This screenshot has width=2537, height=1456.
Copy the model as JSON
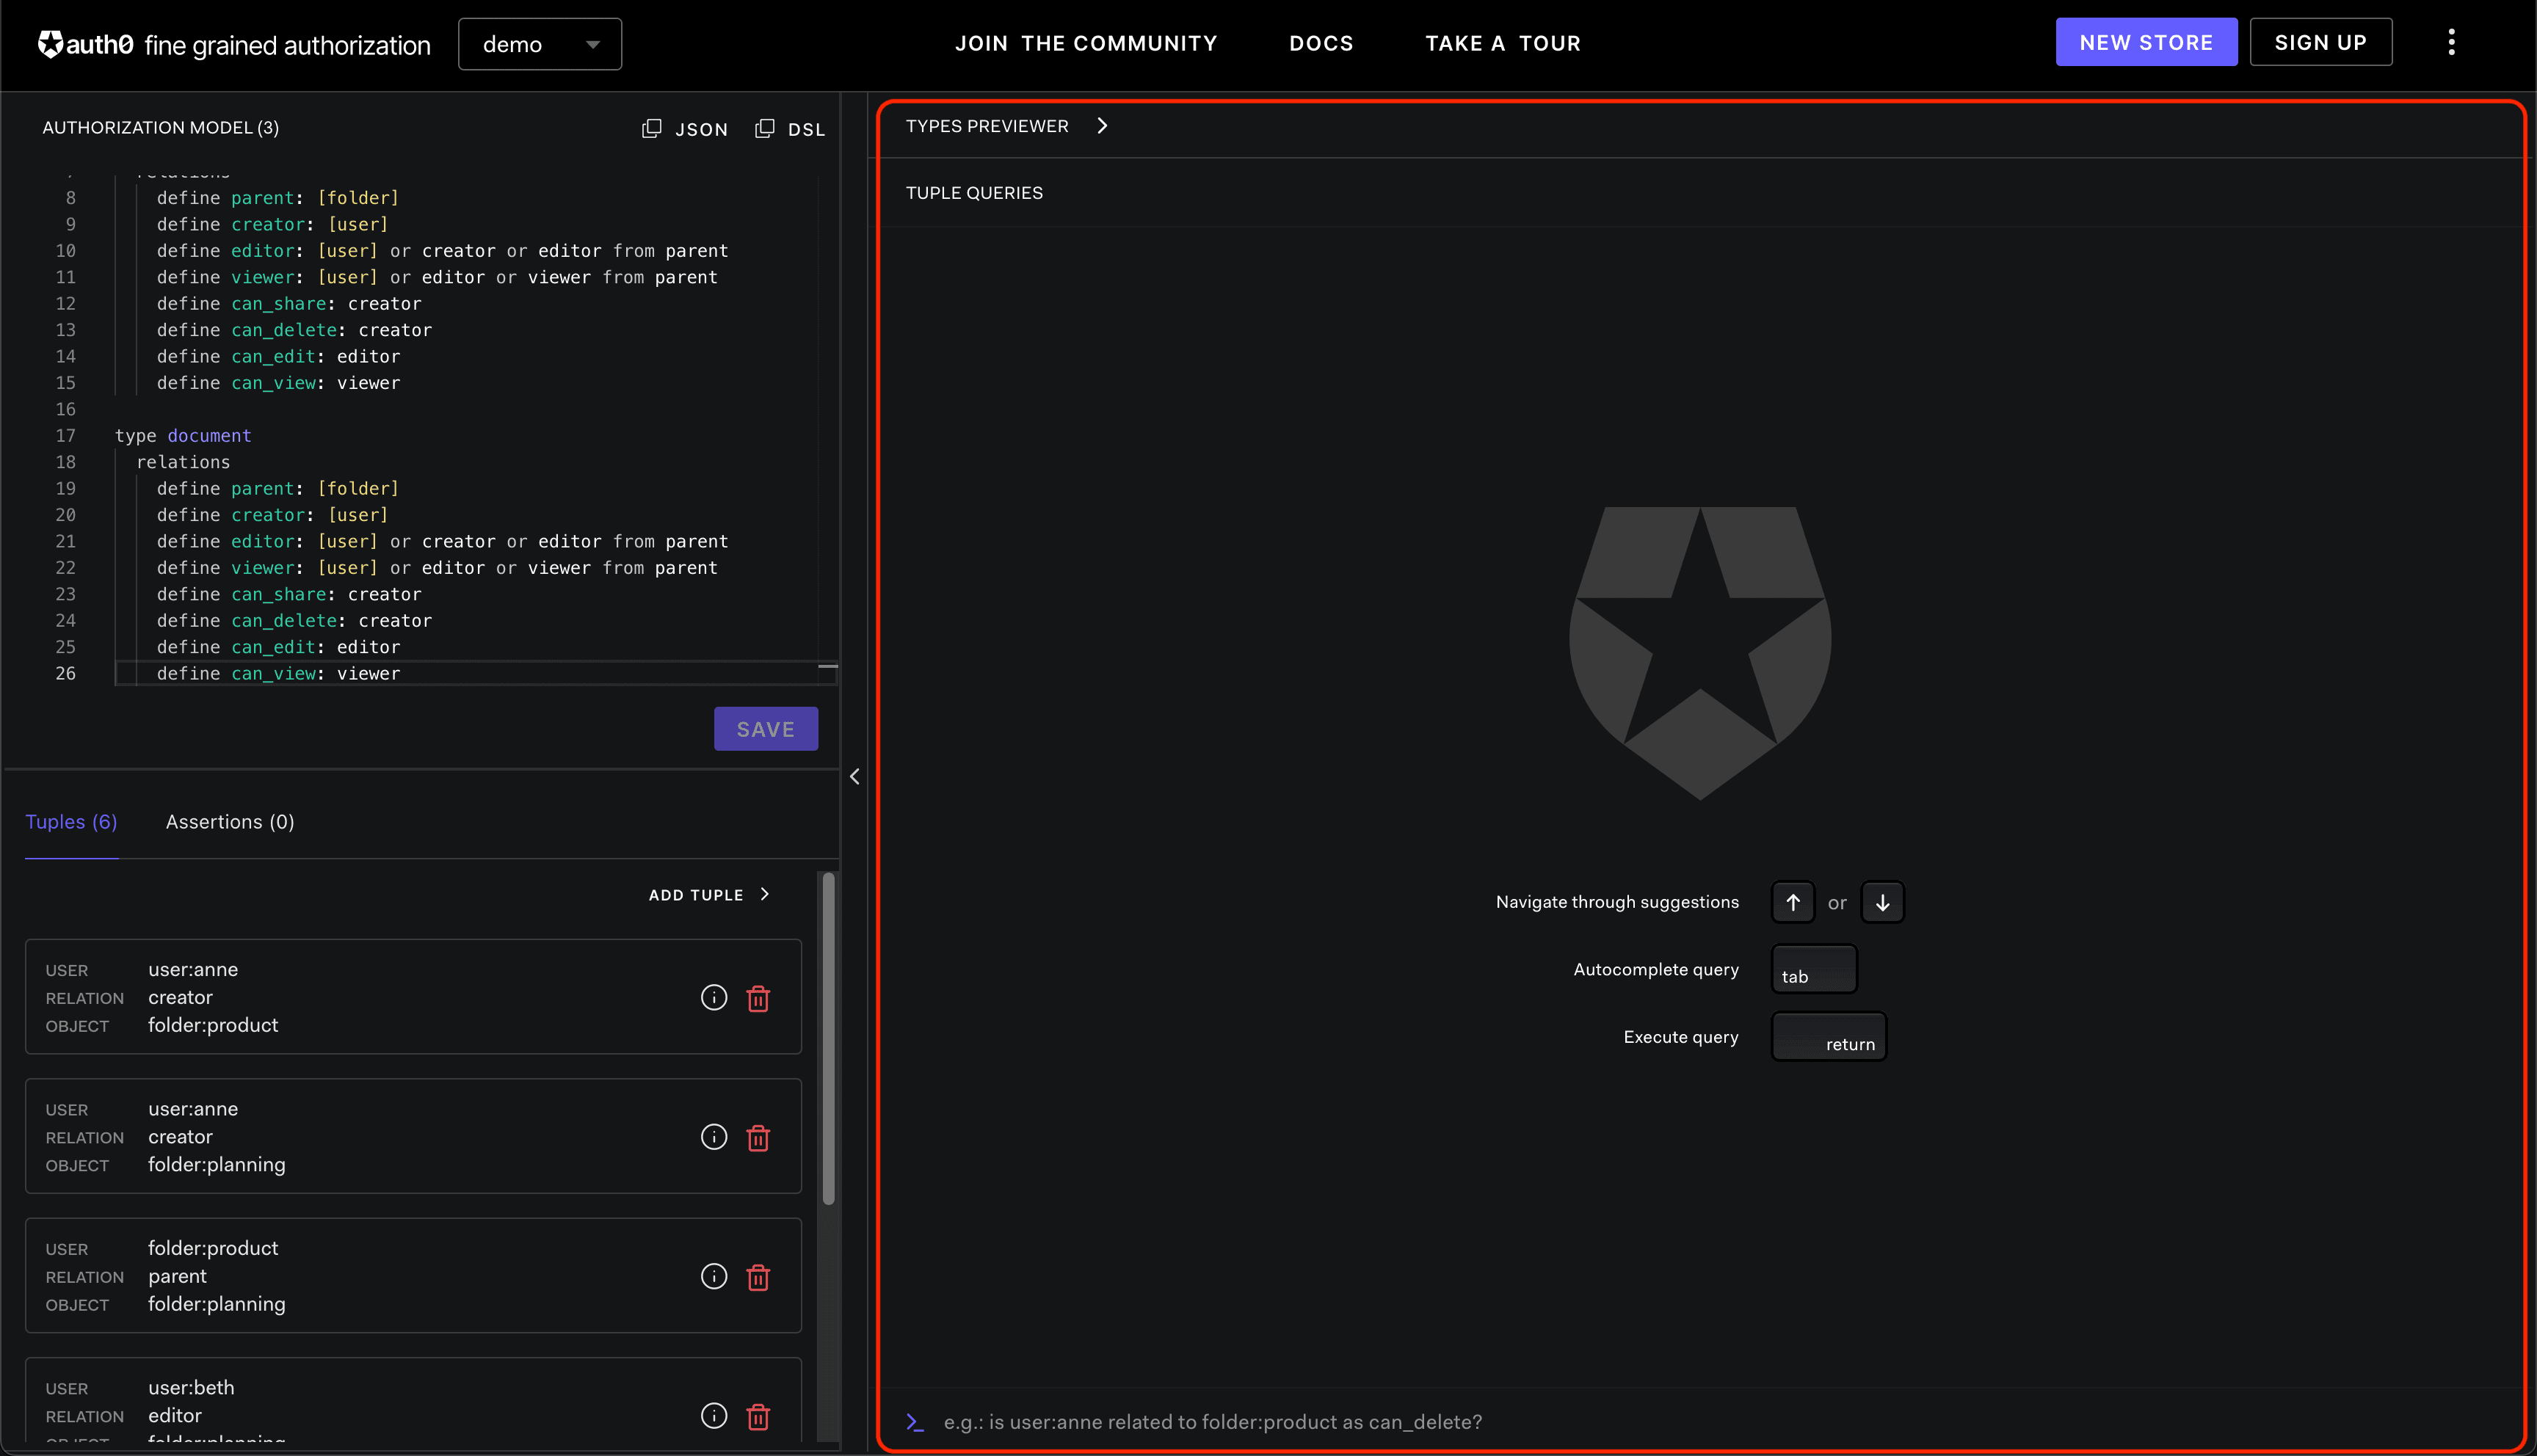pyautogui.click(x=685, y=129)
